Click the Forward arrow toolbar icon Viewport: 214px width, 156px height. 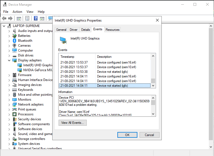pos(10,18)
